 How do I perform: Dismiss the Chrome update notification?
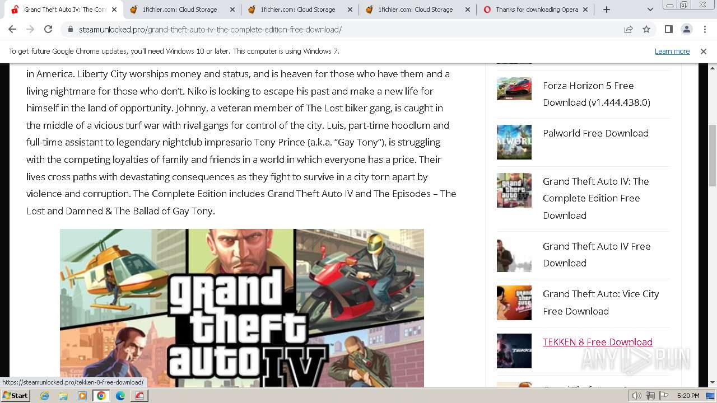[704, 51]
